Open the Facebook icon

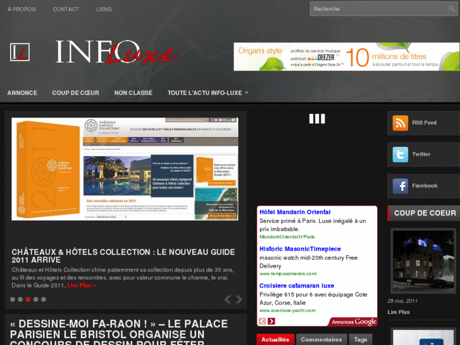click(400, 186)
